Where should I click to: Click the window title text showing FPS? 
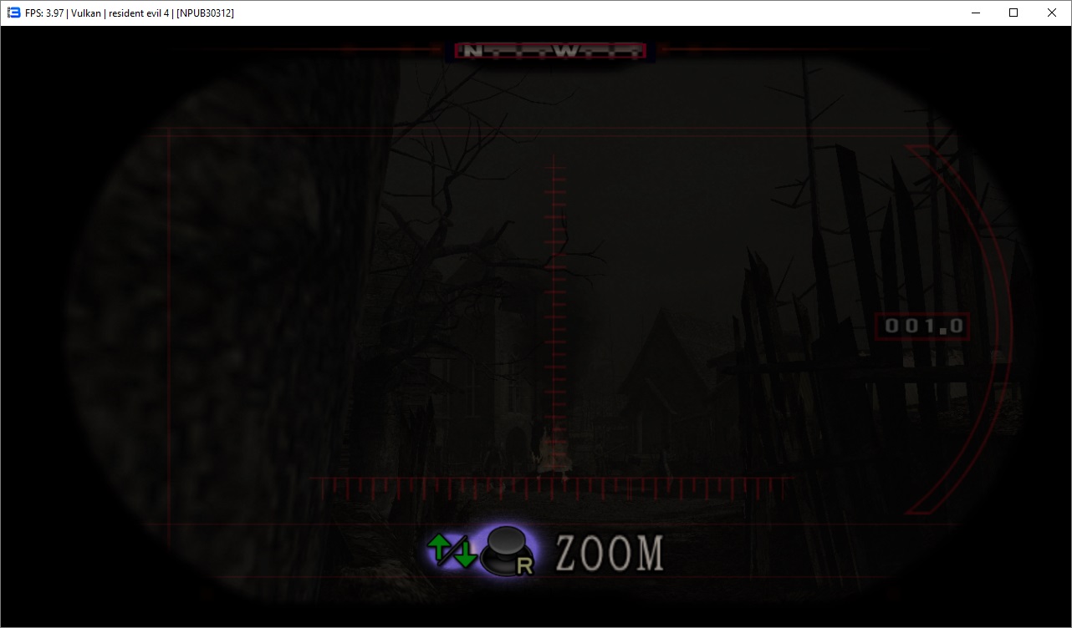(x=130, y=13)
